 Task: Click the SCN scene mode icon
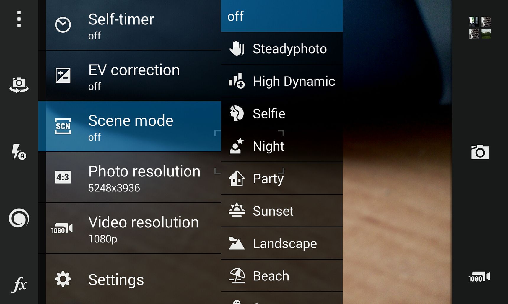[63, 126]
